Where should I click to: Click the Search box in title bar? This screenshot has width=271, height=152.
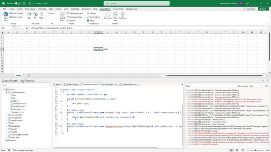136,3
